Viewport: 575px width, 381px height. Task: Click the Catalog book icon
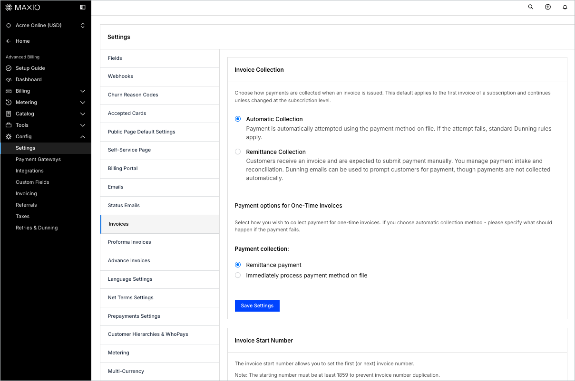9,114
